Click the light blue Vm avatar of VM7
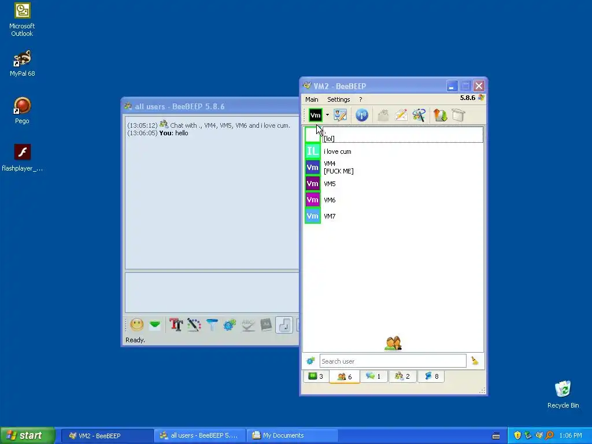This screenshot has width=592, height=444. point(313,216)
